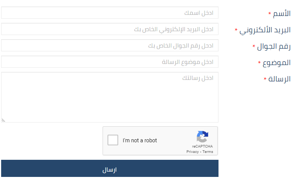
Task: Click the البريد الألكتروني label
Action: [265, 30]
